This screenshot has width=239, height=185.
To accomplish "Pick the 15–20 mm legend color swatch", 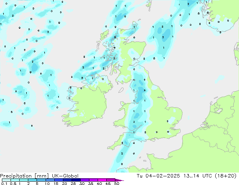I will pyautogui.click(x=58, y=180).
